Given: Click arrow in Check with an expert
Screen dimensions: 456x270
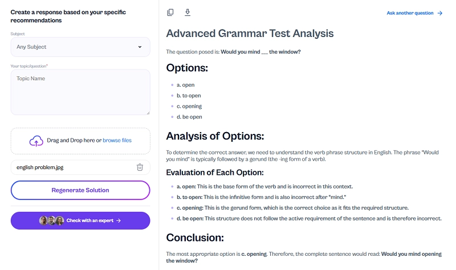Looking at the screenshot, I should tap(119, 220).
